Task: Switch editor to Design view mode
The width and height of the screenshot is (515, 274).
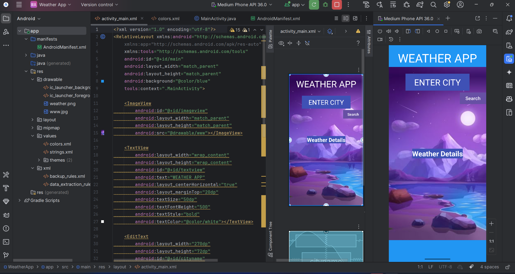Action: point(355,18)
